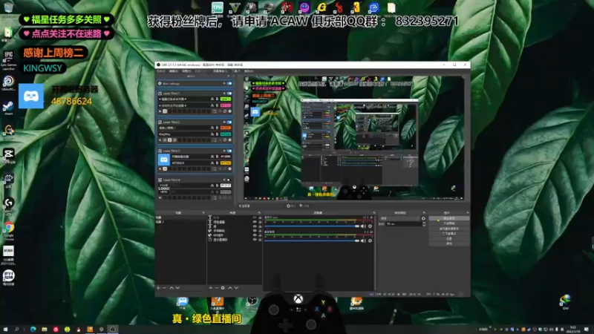The width and height of the screenshot is (594, 334).
Task: Enable the Lower Third 4 switch
Action: [229, 180]
